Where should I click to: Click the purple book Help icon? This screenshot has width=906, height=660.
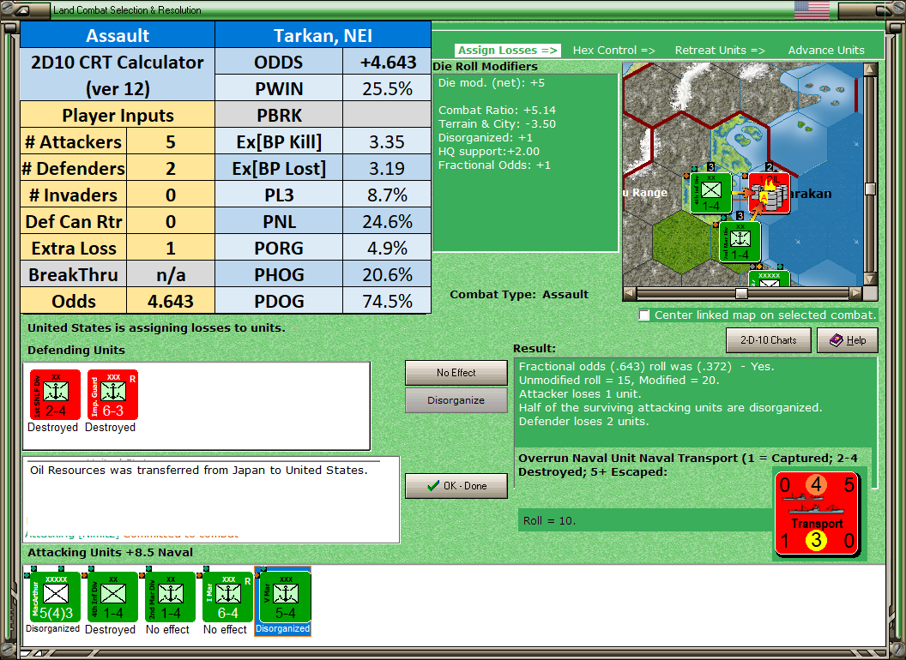[x=837, y=340]
